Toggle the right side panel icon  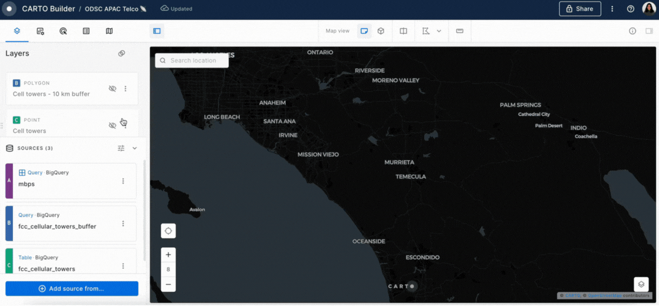pos(649,31)
